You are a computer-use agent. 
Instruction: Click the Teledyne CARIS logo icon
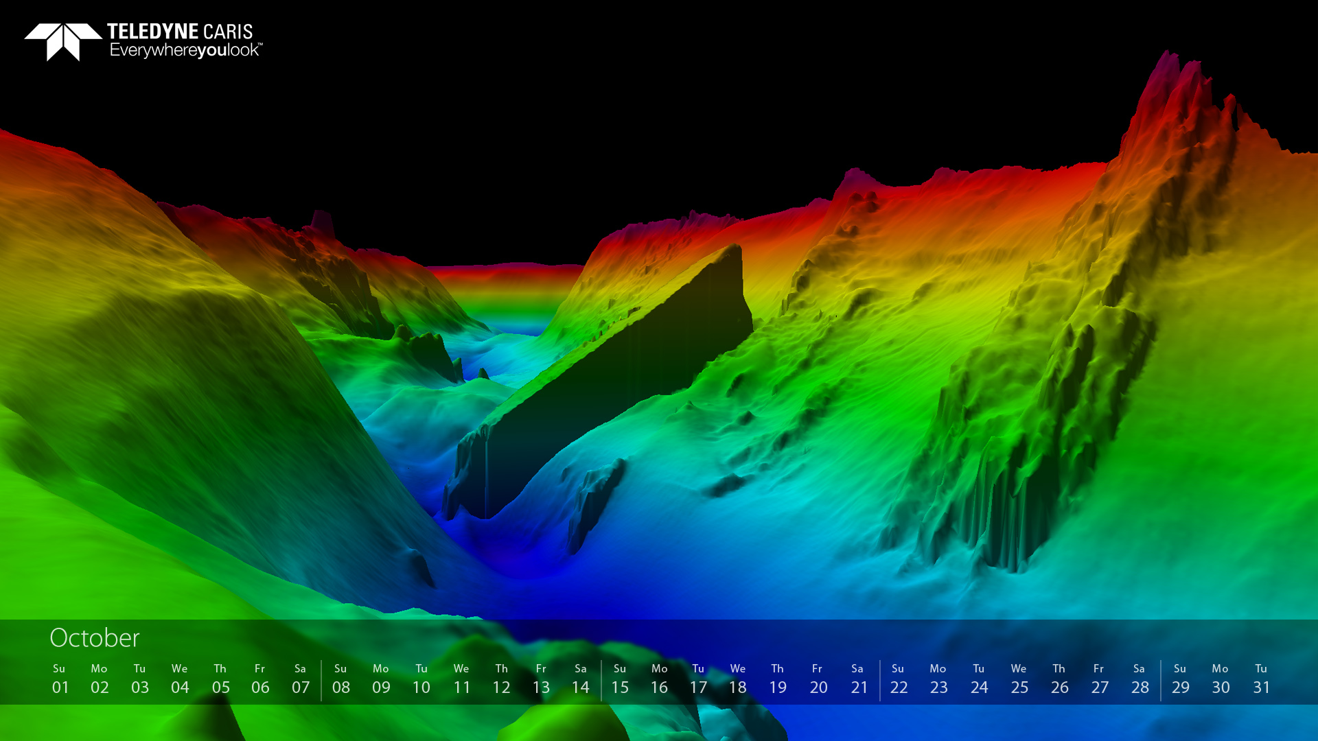click(63, 42)
